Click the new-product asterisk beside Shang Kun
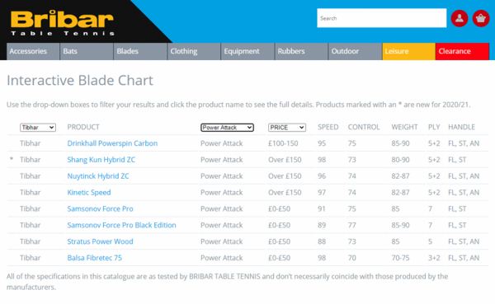495x304 pixels. tap(12, 159)
